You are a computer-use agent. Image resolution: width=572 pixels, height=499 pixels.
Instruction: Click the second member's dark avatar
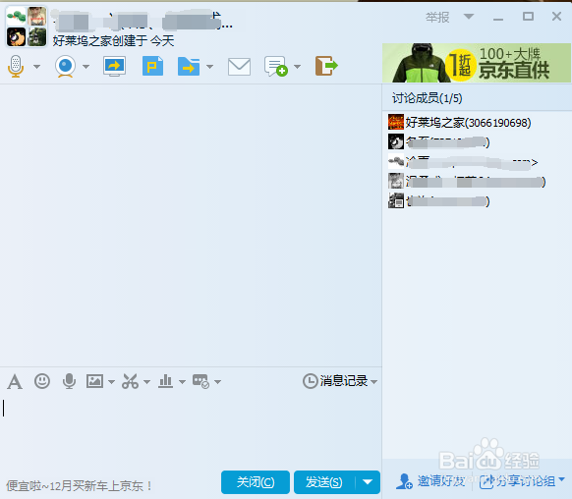pos(396,141)
